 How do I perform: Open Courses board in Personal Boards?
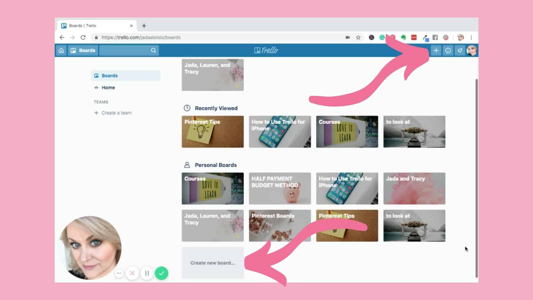click(213, 188)
